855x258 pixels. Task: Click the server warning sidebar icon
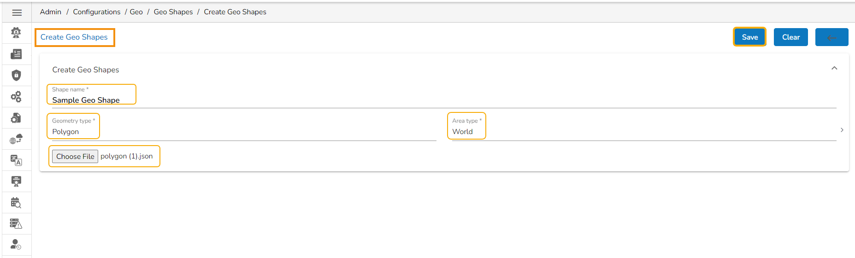(x=16, y=224)
